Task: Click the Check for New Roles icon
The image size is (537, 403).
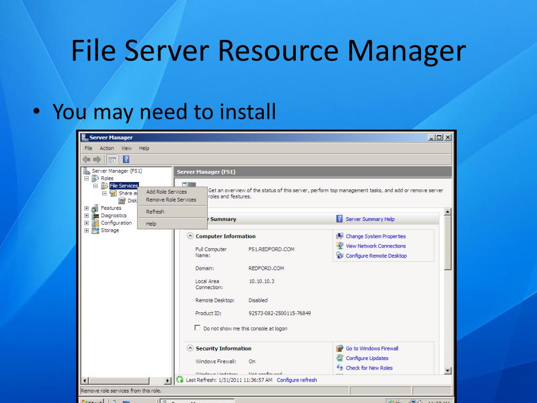Action: [339, 367]
